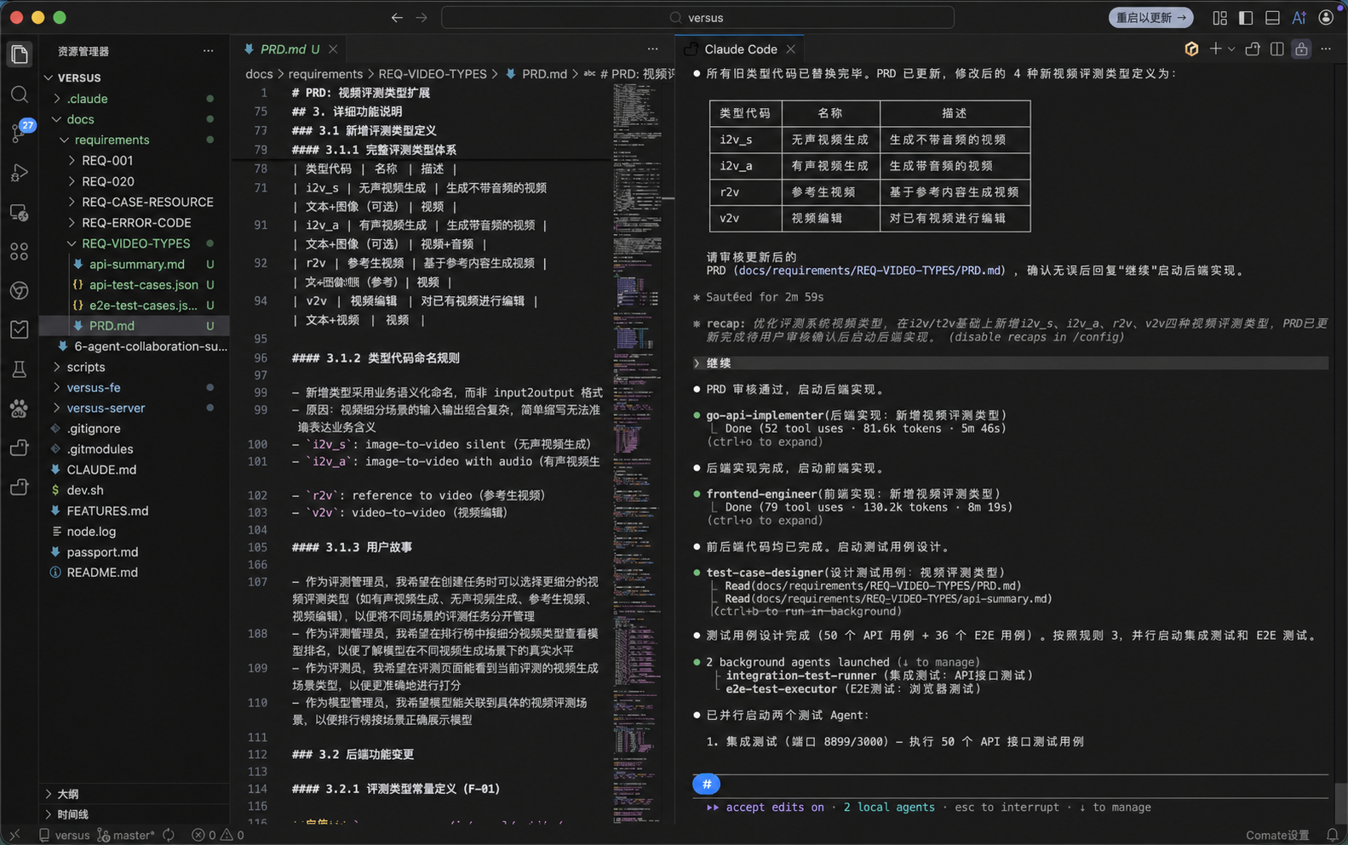Focus the versus command center search box
Image resolution: width=1348 pixels, height=845 pixels.
point(697,17)
